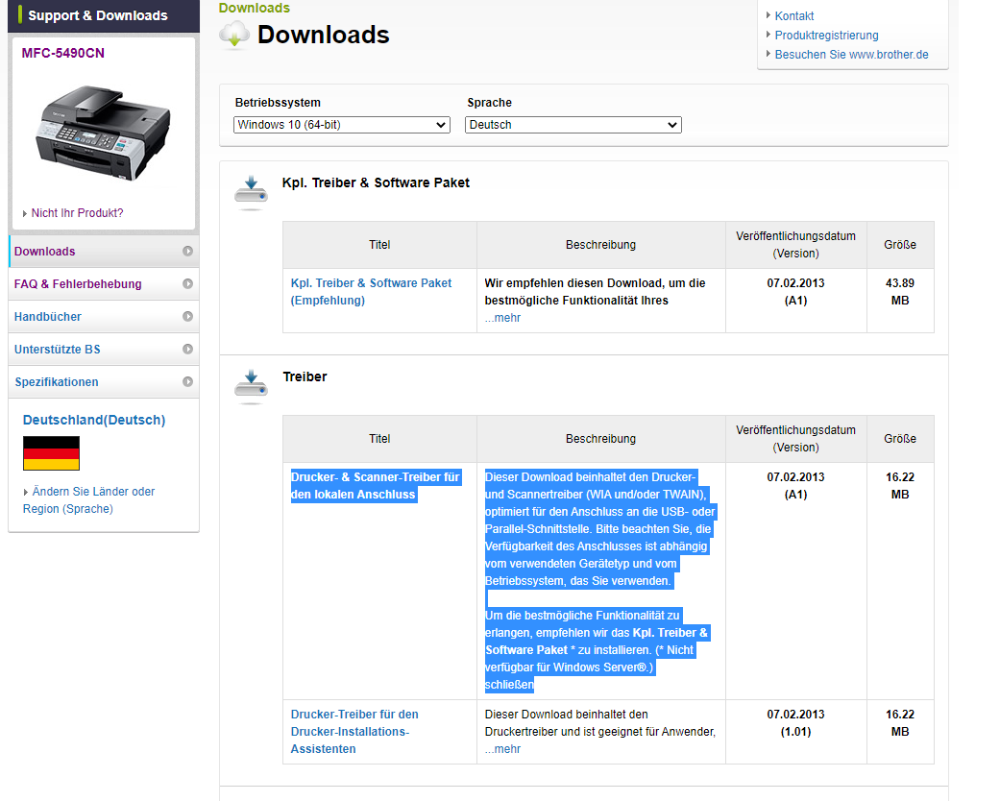Click the download icon next to Kpl. Treiber & Software Paket
The height and width of the screenshot is (801, 1000).
click(x=252, y=193)
